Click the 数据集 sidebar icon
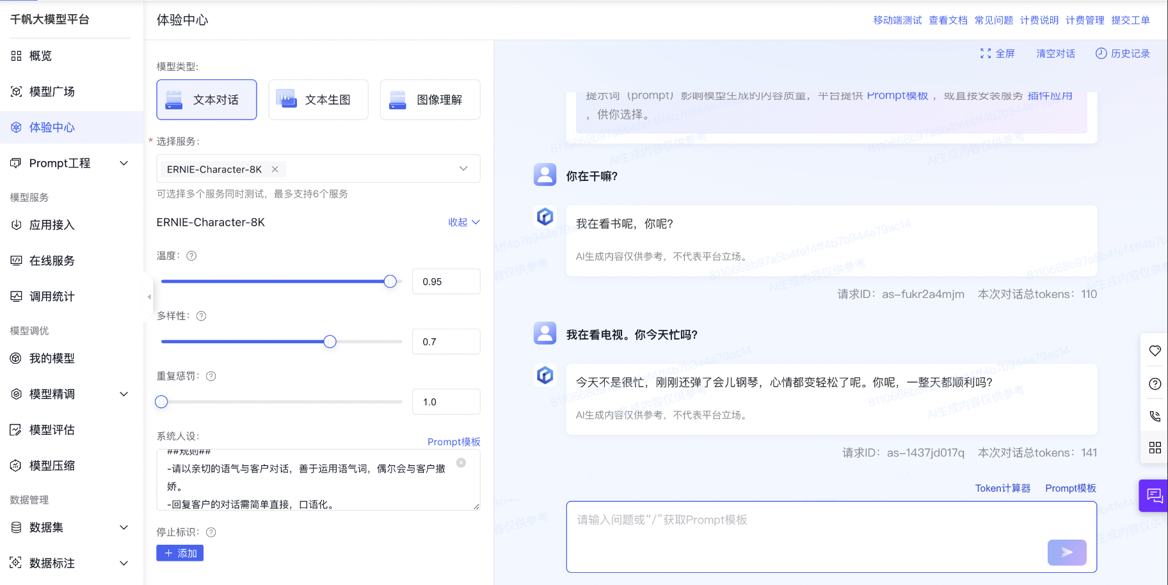 point(16,527)
